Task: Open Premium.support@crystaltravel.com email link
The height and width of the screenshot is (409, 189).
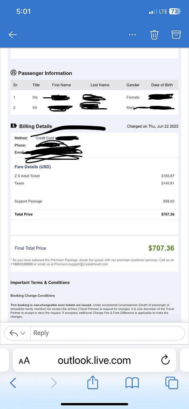Action: click(81, 264)
